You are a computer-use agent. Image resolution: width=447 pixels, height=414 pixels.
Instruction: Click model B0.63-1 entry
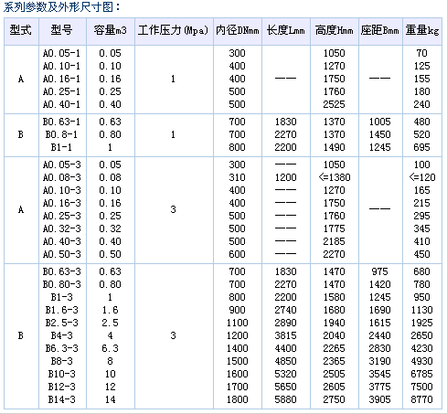pyautogui.click(x=61, y=122)
